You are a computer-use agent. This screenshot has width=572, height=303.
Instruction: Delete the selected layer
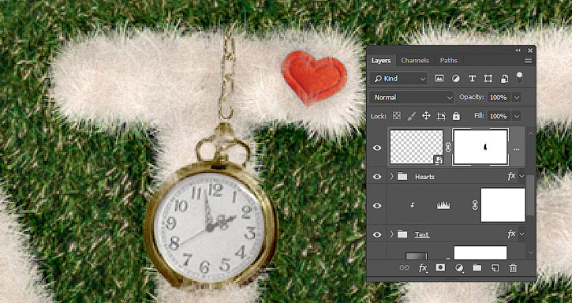(x=513, y=268)
